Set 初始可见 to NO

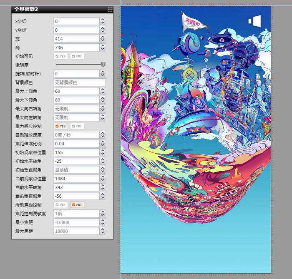(77, 56)
